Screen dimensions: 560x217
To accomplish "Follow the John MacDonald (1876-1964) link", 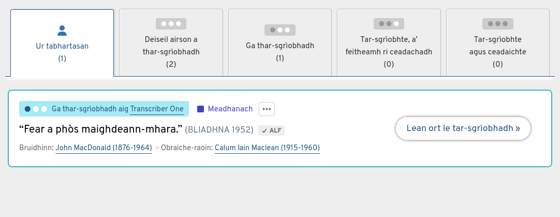I will coord(104,148).
